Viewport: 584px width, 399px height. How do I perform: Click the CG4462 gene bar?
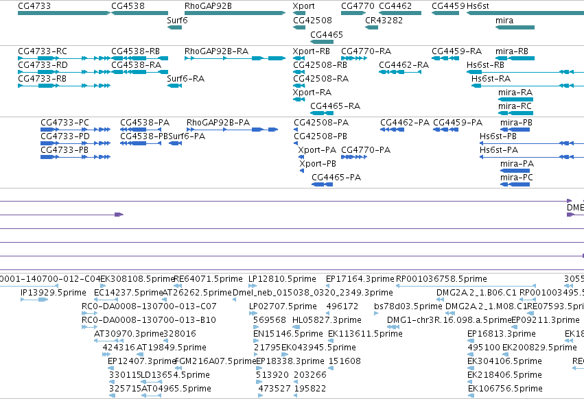click(x=400, y=13)
